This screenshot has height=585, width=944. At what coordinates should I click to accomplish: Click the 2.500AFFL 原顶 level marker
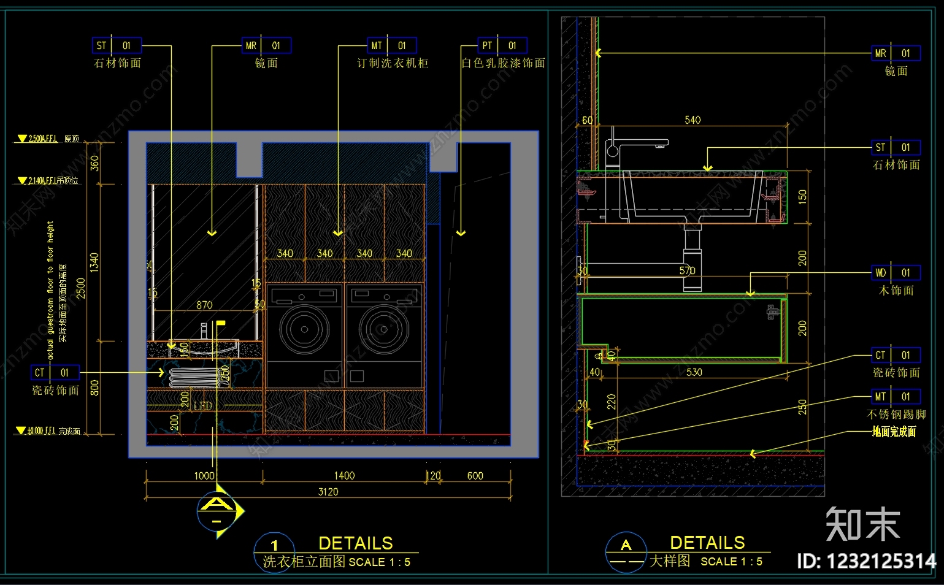48,139
